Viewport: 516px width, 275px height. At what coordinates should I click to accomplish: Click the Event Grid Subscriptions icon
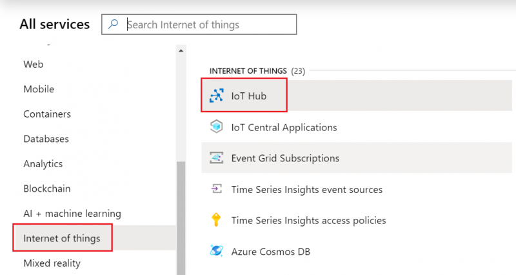pyautogui.click(x=216, y=158)
